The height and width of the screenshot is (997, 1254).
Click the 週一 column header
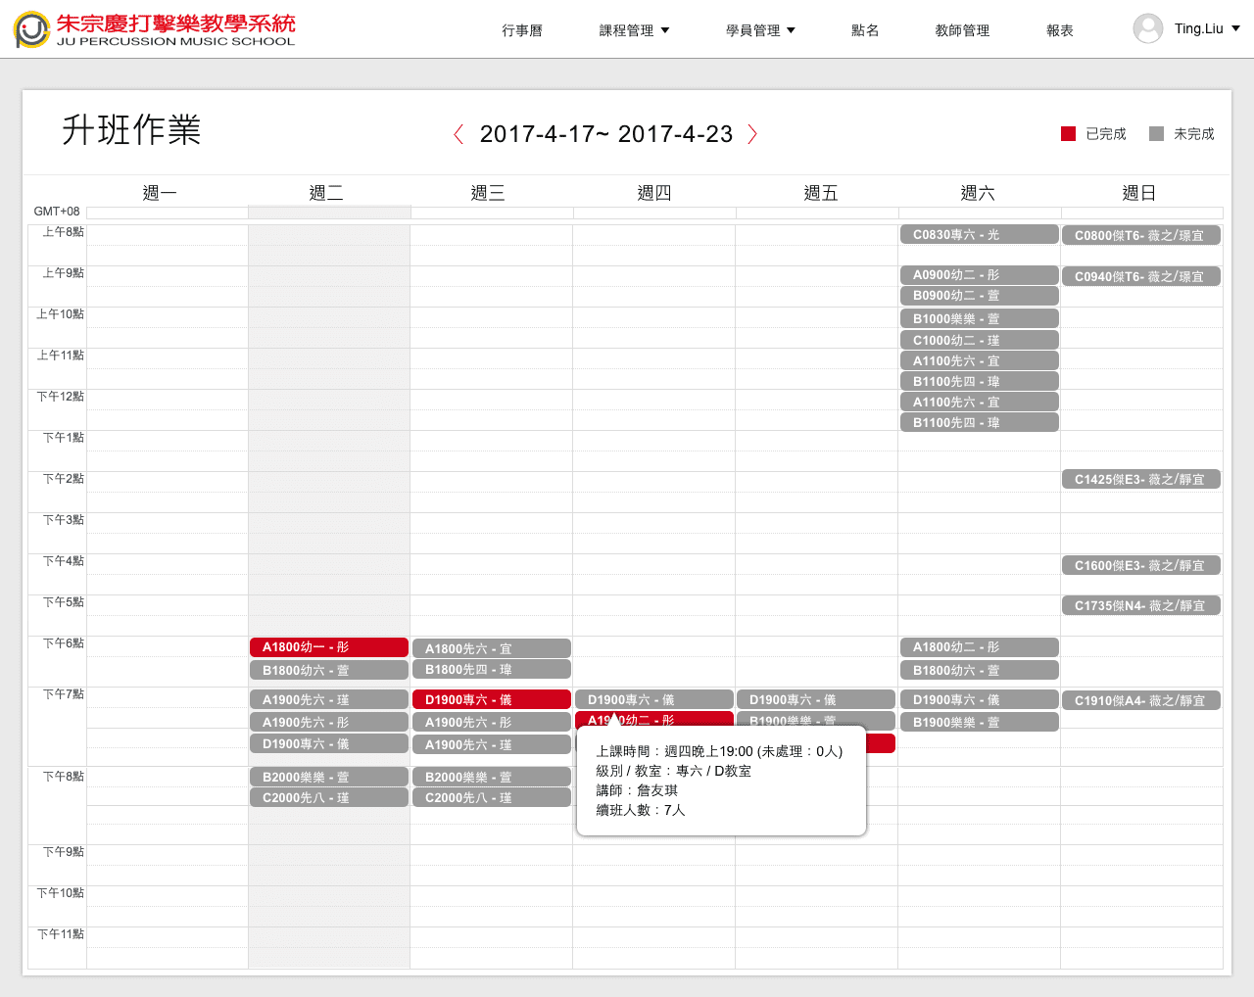coord(160,193)
